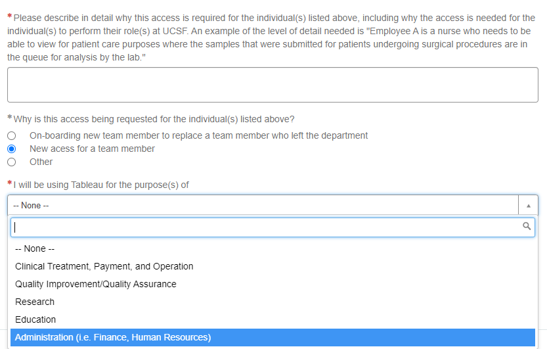547x349 pixels.
Task: Click the search magnifier icon in dropdown
Action: (x=526, y=227)
